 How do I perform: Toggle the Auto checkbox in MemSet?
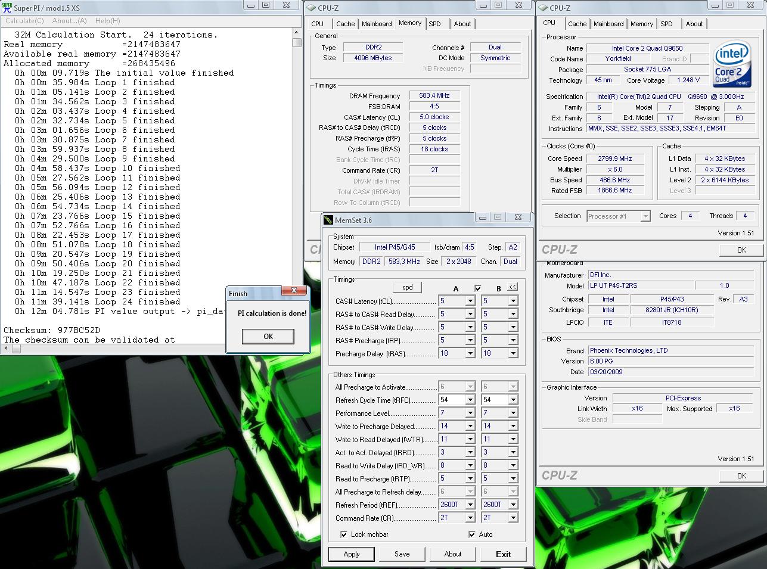pyautogui.click(x=472, y=534)
